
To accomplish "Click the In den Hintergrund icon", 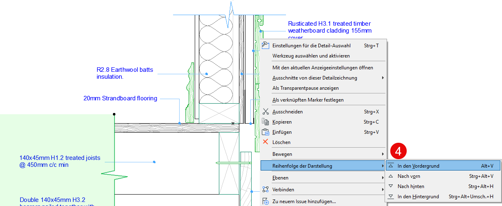I will [x=390, y=196].
